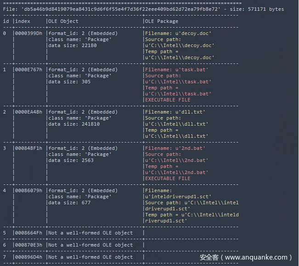Click the 'index' column header
299x266 pixels.
(x=23, y=21)
